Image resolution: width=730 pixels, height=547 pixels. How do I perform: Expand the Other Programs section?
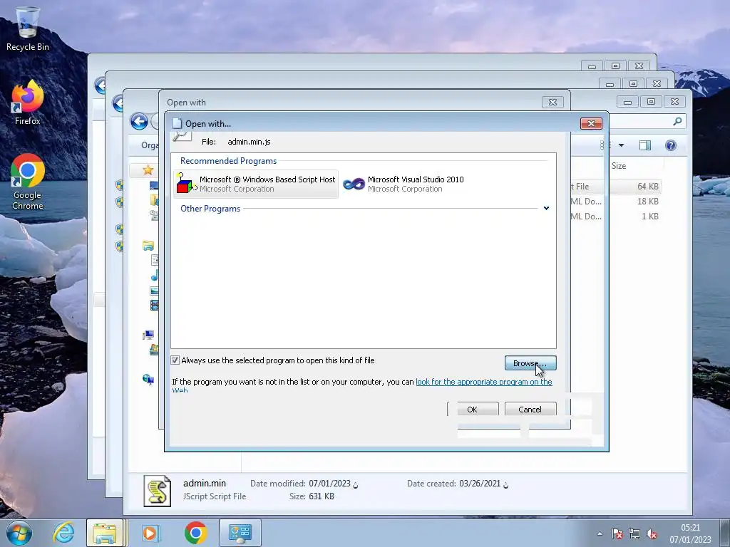tap(546, 208)
